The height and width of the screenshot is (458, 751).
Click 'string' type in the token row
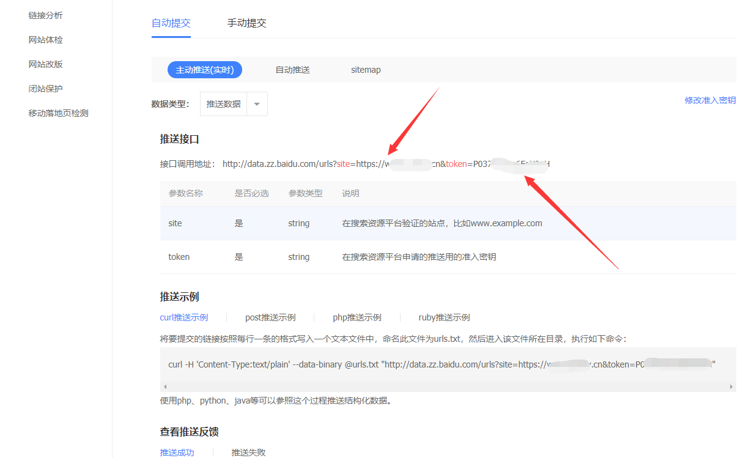pos(299,257)
